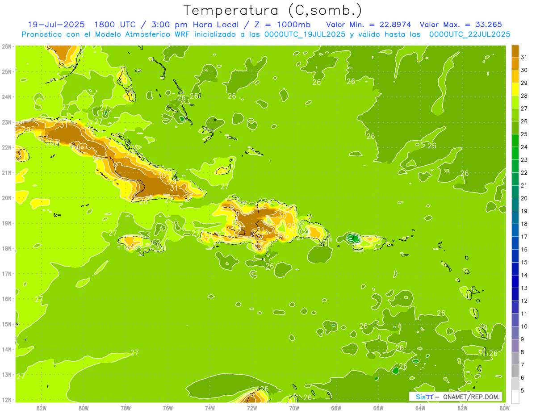
Task: Click the legend scale label 25
Action: coord(524,134)
